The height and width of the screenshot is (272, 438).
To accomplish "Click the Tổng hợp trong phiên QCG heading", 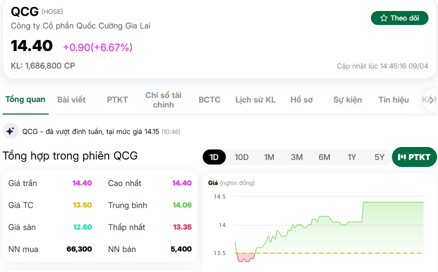I will [x=70, y=155].
